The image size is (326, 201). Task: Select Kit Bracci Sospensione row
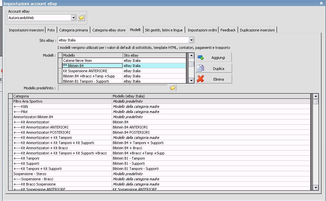(159, 184)
